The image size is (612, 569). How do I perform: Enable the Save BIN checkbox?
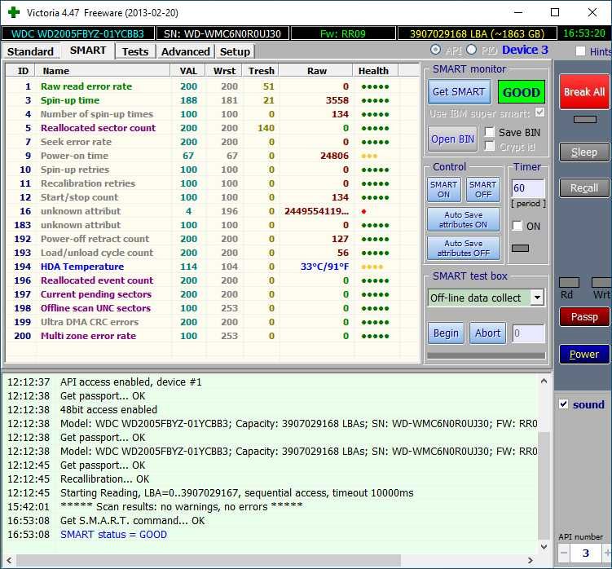(x=490, y=132)
